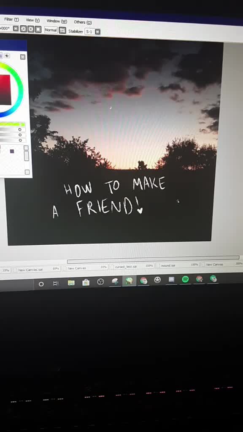This screenshot has height=432, width=243.
Task: Open the Others (O) menu
Action: coord(83,22)
